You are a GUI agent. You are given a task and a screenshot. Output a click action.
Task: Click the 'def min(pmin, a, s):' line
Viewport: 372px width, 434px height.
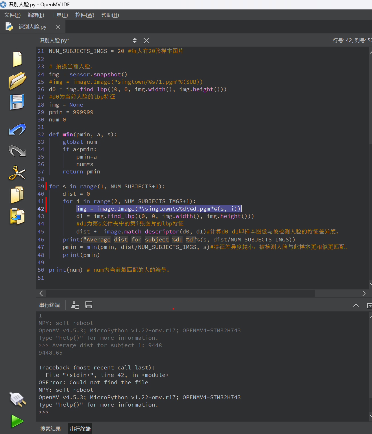[83, 134]
